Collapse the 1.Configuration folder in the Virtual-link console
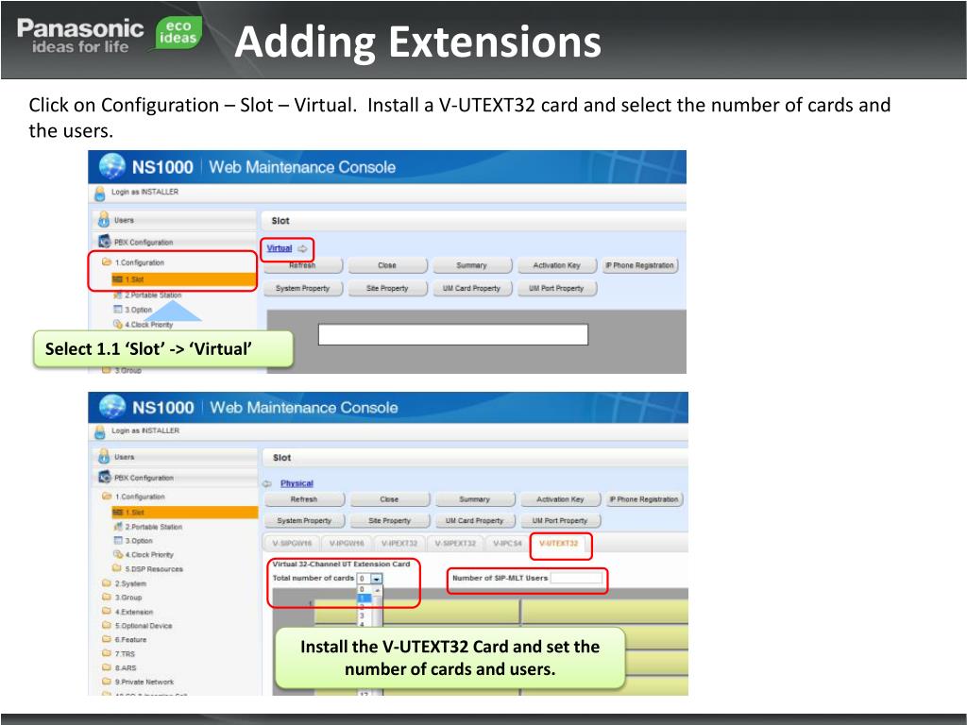967x725 pixels. (x=107, y=262)
